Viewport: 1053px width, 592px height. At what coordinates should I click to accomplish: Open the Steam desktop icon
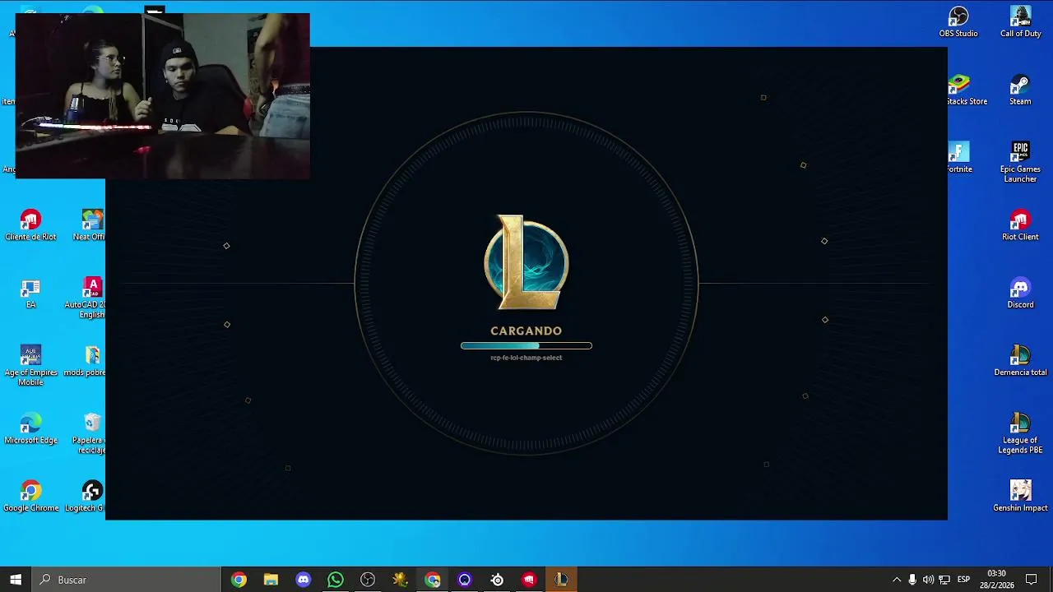pos(1020,90)
